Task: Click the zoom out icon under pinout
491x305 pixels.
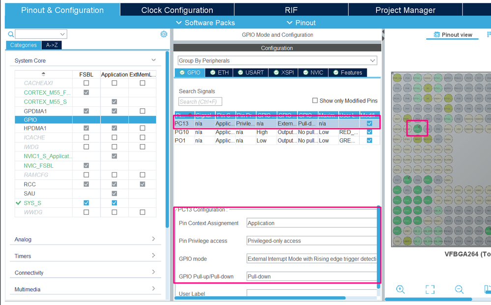Action: tap(459, 289)
